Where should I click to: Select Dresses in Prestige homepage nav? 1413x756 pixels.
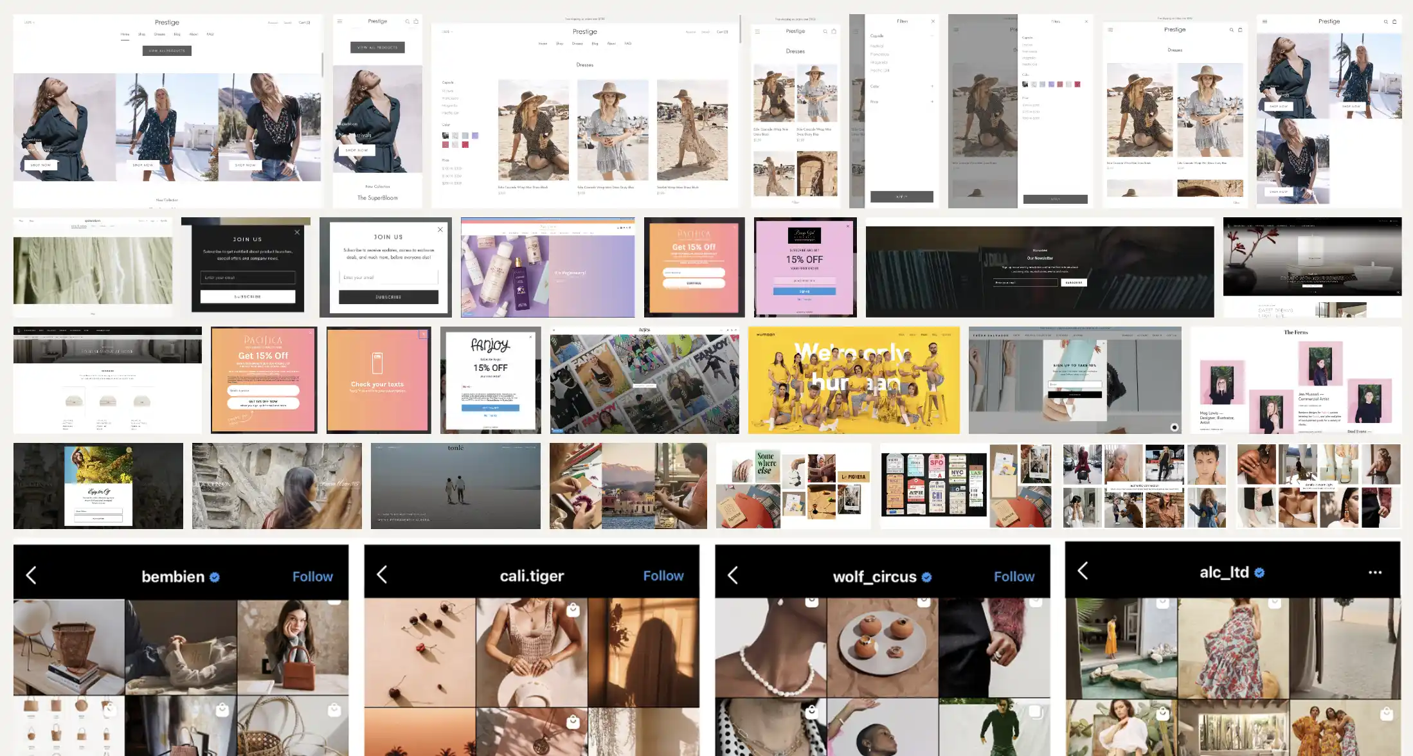[x=159, y=34]
